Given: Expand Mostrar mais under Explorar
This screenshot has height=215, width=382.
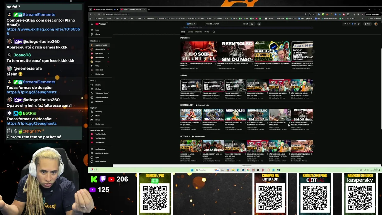Looking at the screenshot, I should click(x=100, y=124).
